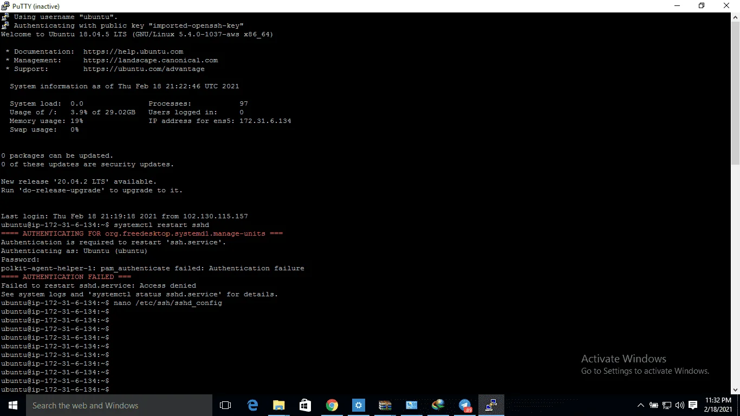Open the Internet Download Manager taskbar icon
This screenshot has height=416, width=740.
click(x=438, y=405)
